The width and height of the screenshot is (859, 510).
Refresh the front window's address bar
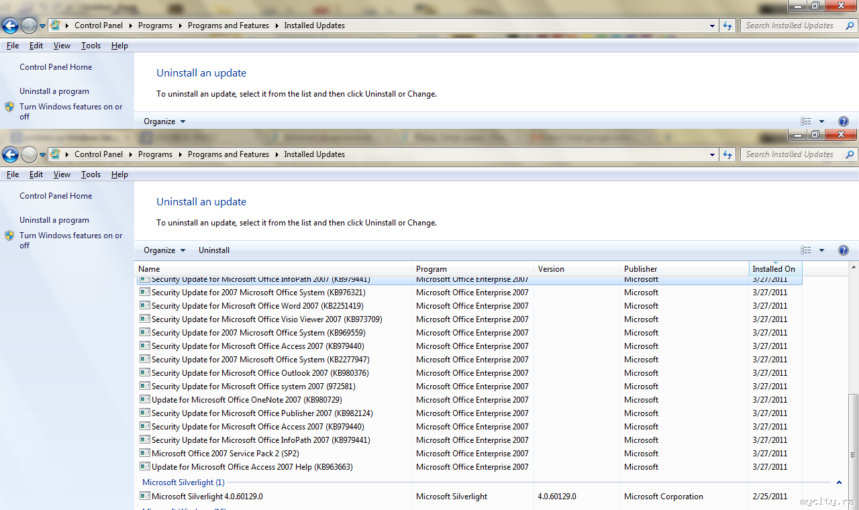point(727,154)
